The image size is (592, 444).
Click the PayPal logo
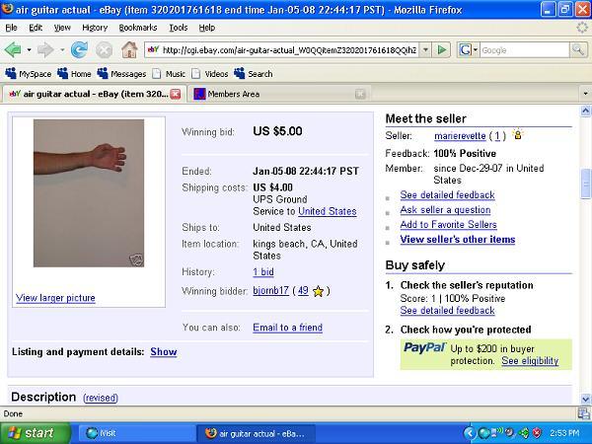point(424,347)
